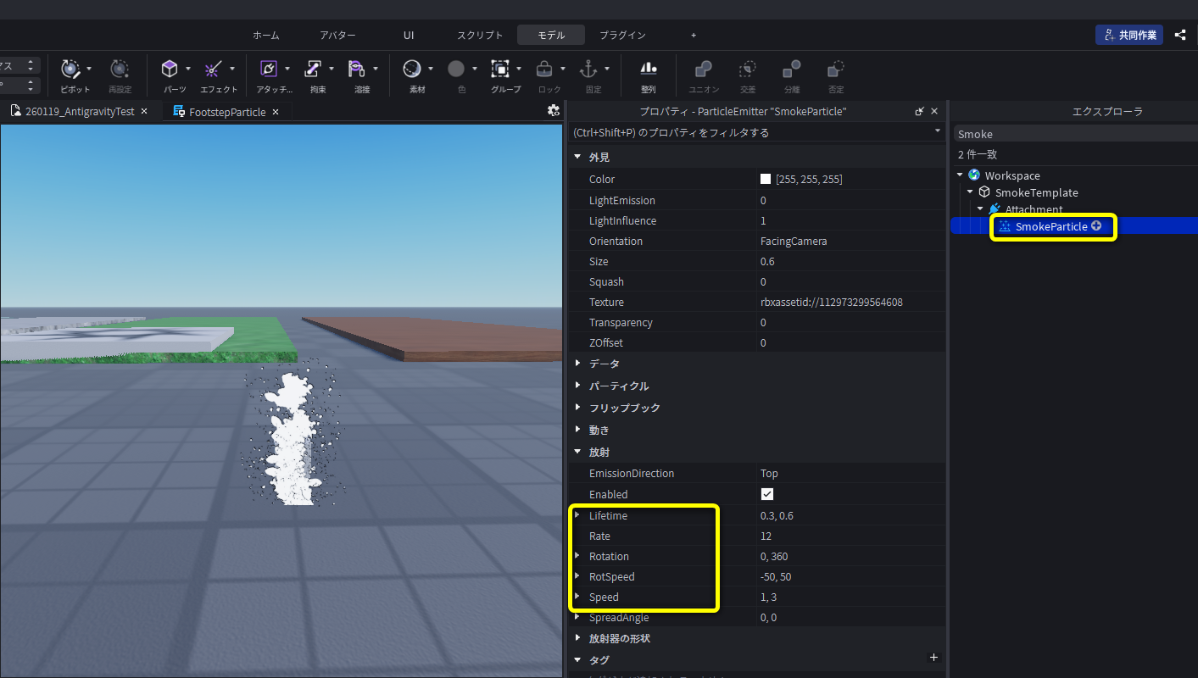
Task: Click the 溶接 (Weld) tool icon
Action: (x=357, y=69)
